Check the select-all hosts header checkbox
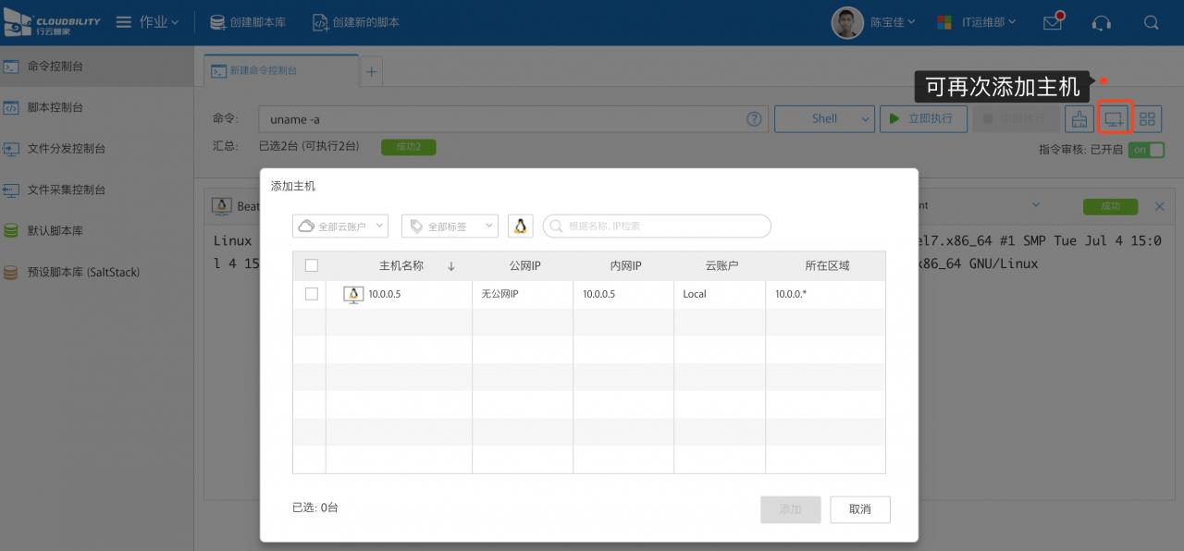The width and height of the screenshot is (1184, 551). click(x=311, y=266)
